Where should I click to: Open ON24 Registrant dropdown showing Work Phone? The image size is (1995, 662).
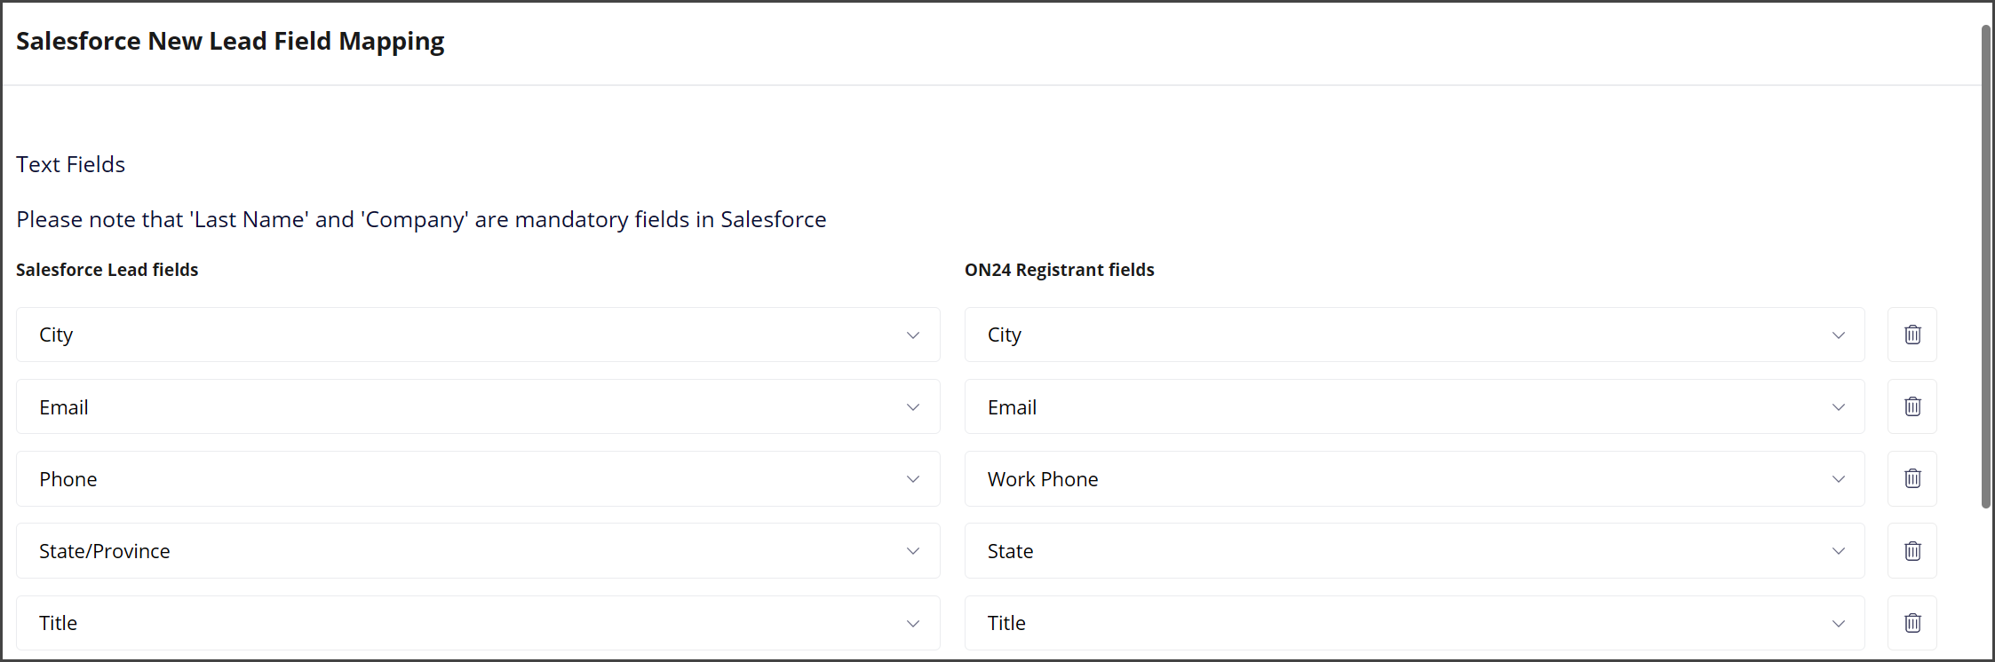click(x=1414, y=478)
